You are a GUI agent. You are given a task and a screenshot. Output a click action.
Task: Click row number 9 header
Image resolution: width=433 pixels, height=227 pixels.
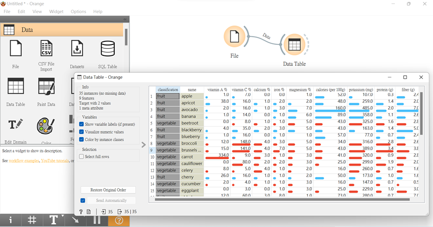152,150
